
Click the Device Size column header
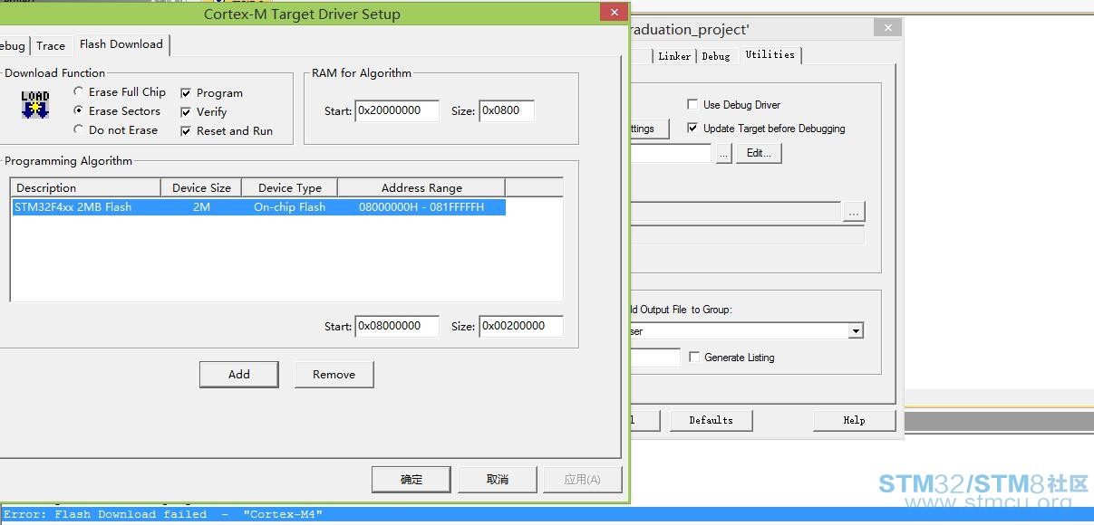click(x=201, y=187)
